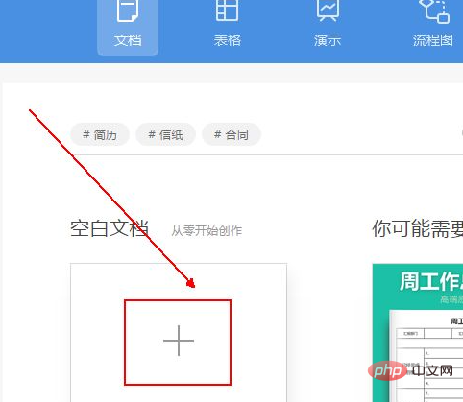Filter templates by # 信纸 tag
Image resolution: width=463 pixels, height=402 pixels.
pyautogui.click(x=165, y=134)
